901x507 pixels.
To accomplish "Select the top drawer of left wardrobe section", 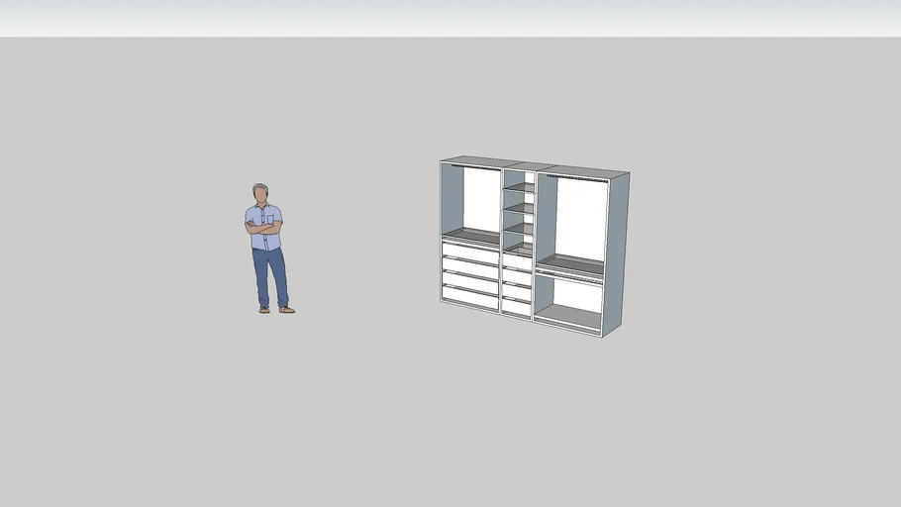I will click(470, 253).
